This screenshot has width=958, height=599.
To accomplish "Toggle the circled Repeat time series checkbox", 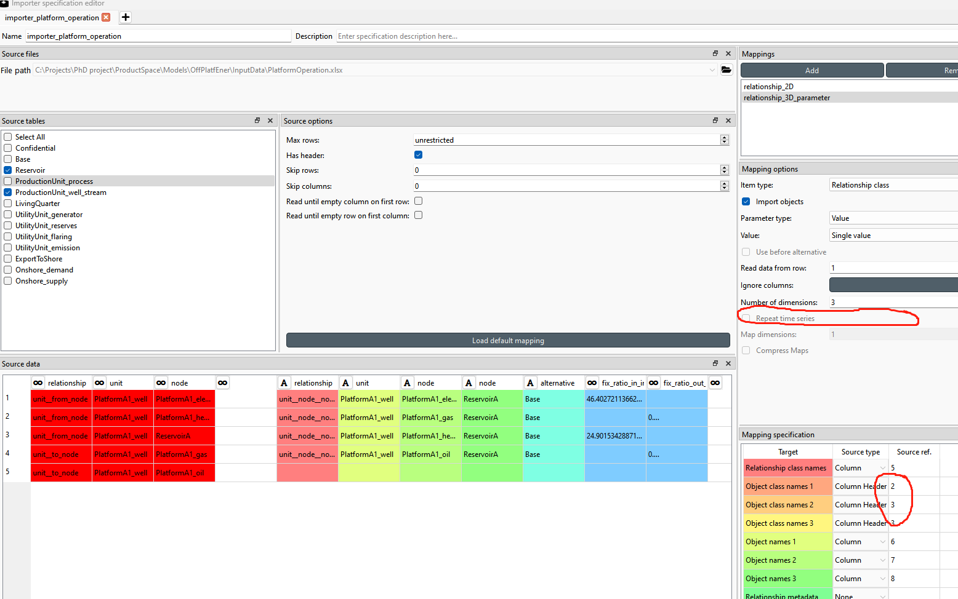I will [x=746, y=318].
